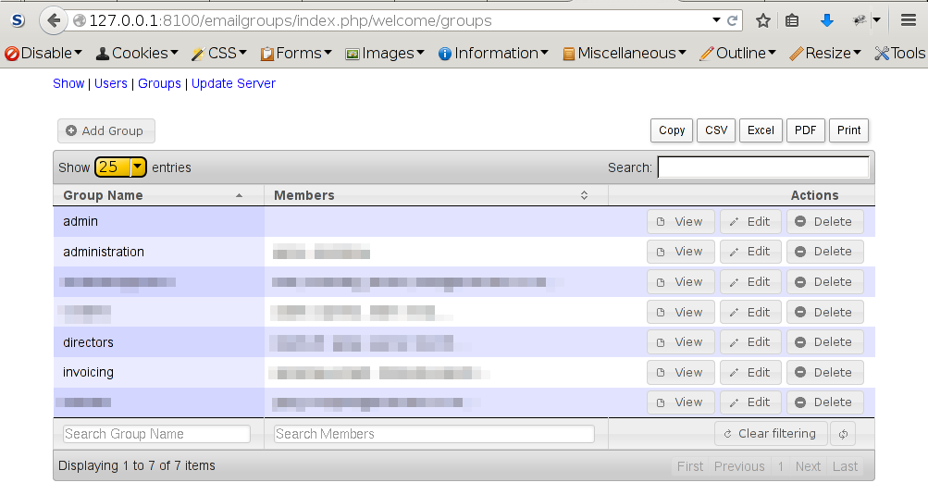This screenshot has height=495, width=928.
Task: View the administration group
Action: (681, 252)
